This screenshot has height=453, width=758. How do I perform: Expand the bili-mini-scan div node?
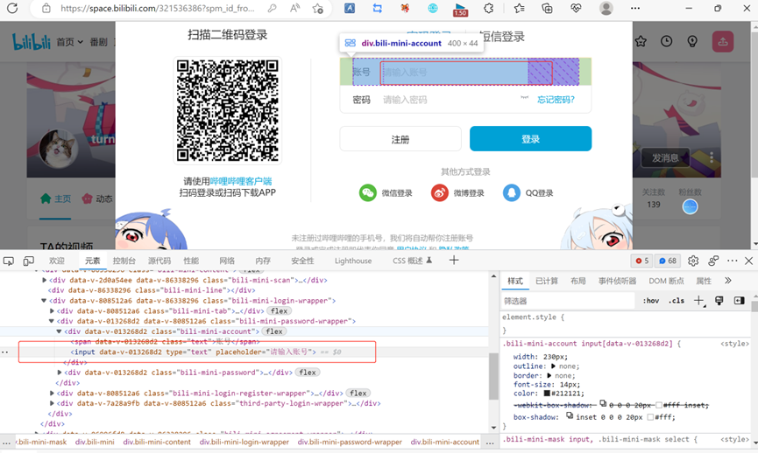pos(44,281)
